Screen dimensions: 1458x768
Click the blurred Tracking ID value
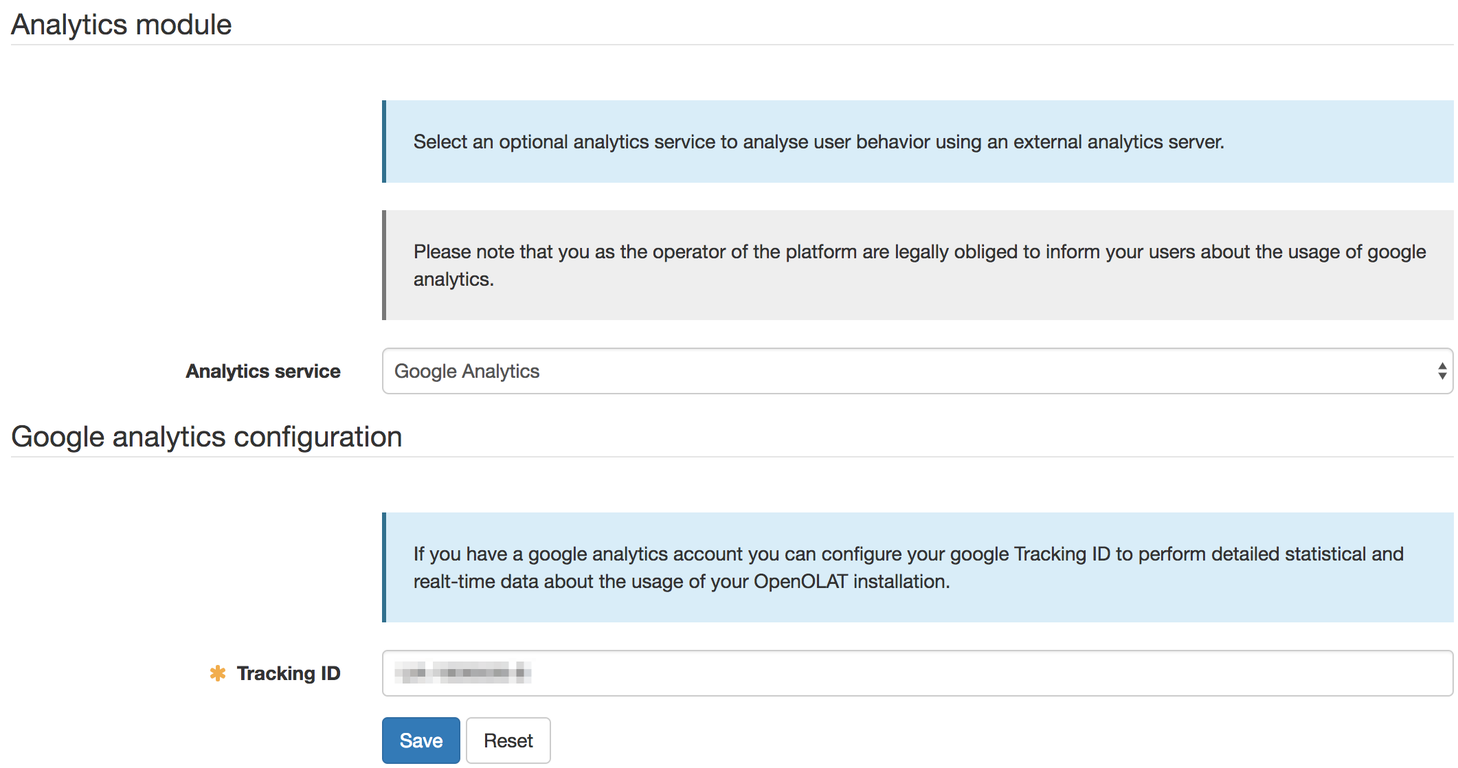[463, 673]
